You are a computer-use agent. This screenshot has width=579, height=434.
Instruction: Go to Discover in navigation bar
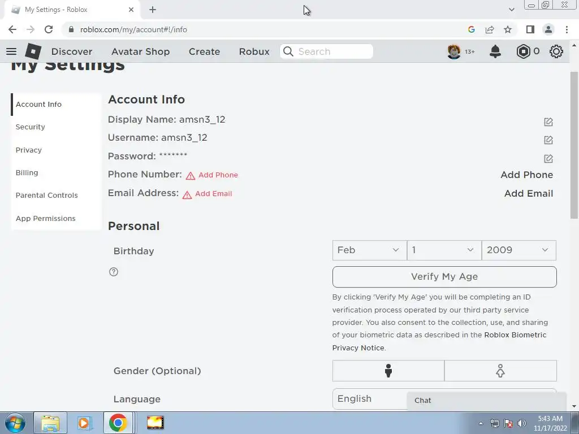tap(72, 51)
